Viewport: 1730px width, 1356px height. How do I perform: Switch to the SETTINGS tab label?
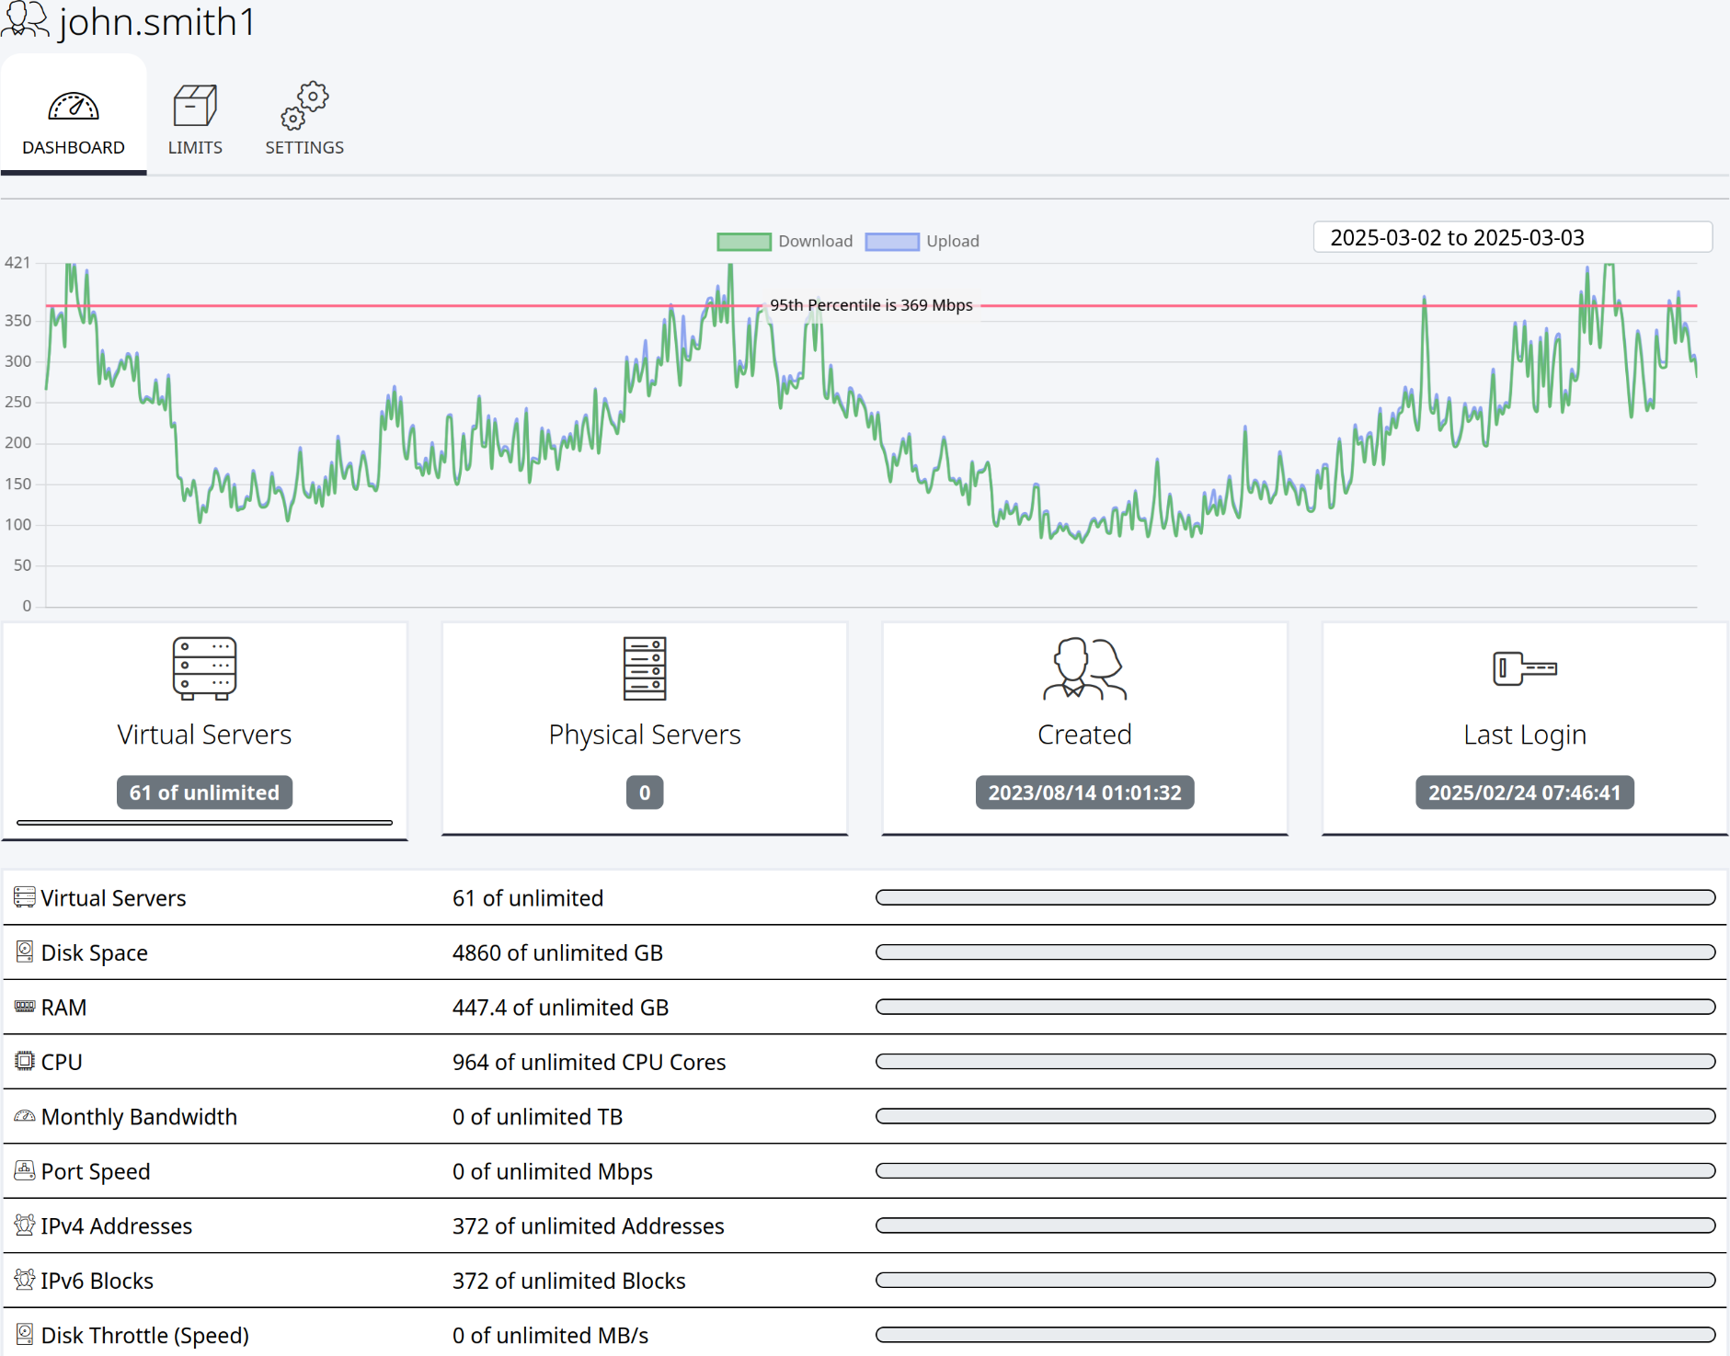pyautogui.click(x=304, y=147)
